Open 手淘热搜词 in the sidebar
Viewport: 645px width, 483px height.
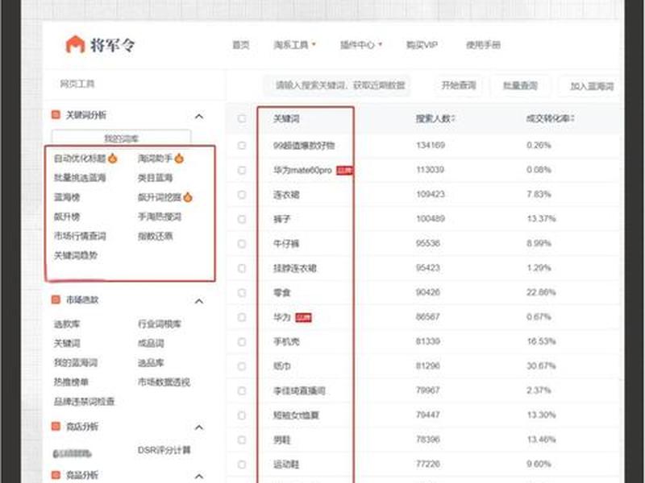[160, 217]
